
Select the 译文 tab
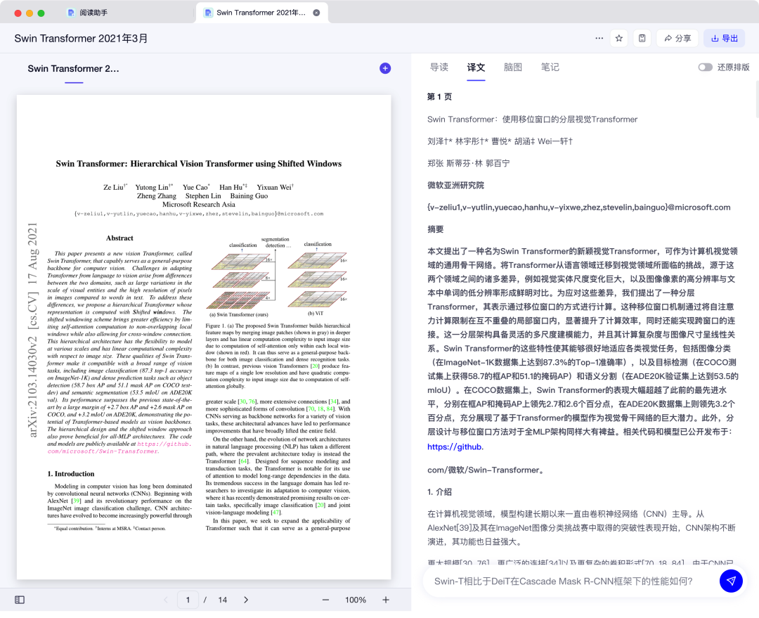click(x=476, y=67)
